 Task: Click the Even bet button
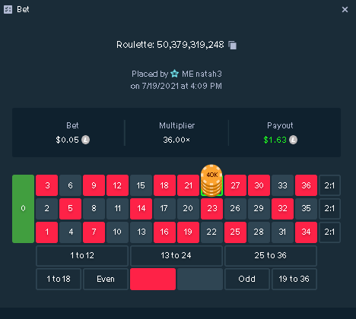[106, 279]
